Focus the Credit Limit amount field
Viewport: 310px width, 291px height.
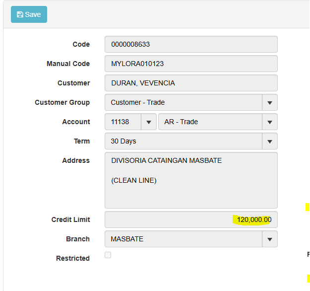click(190, 219)
